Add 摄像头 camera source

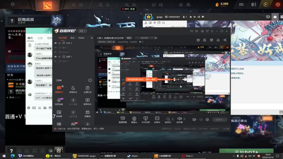[x=134, y=120]
